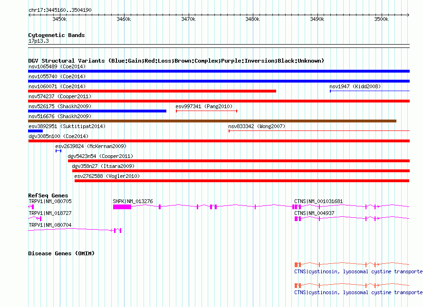
Task: Open the nsv1947 (Kidd2008) variant label
Action: click(x=355, y=86)
